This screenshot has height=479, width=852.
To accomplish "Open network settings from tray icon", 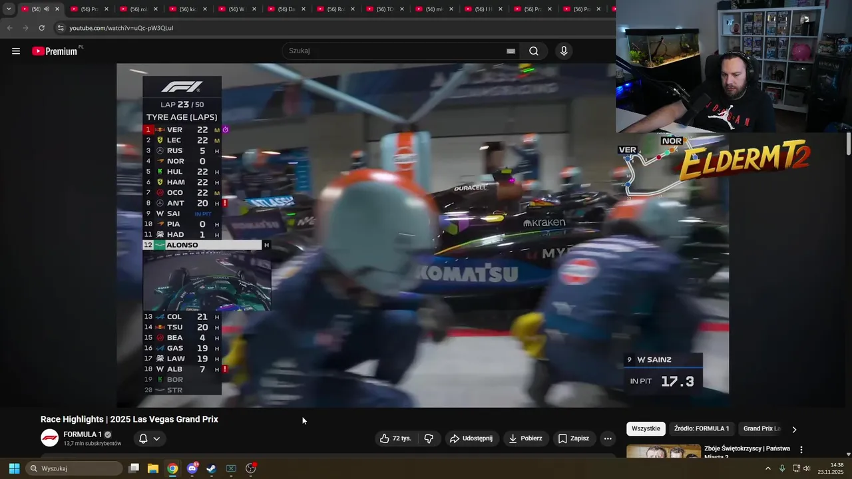I will click(796, 468).
